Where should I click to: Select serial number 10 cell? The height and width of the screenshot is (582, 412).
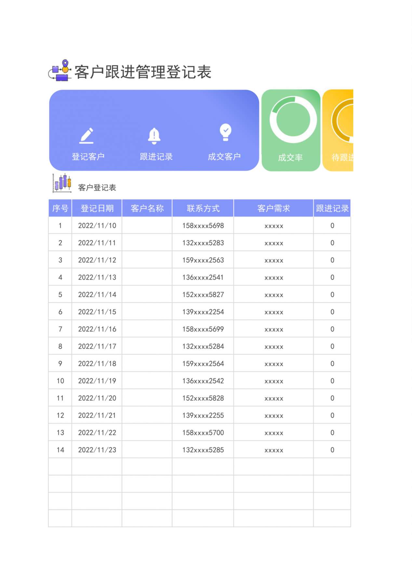pos(60,380)
